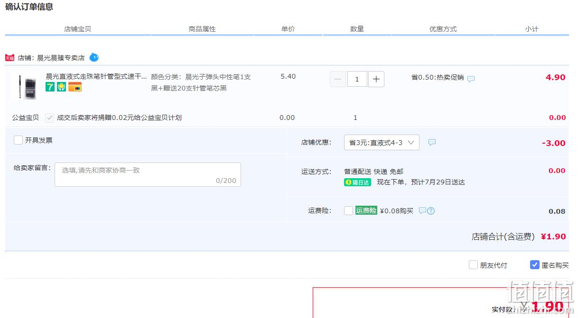Click the 给卖家留言 message input box
Viewport: 578px width, 318px height.
[x=148, y=174]
